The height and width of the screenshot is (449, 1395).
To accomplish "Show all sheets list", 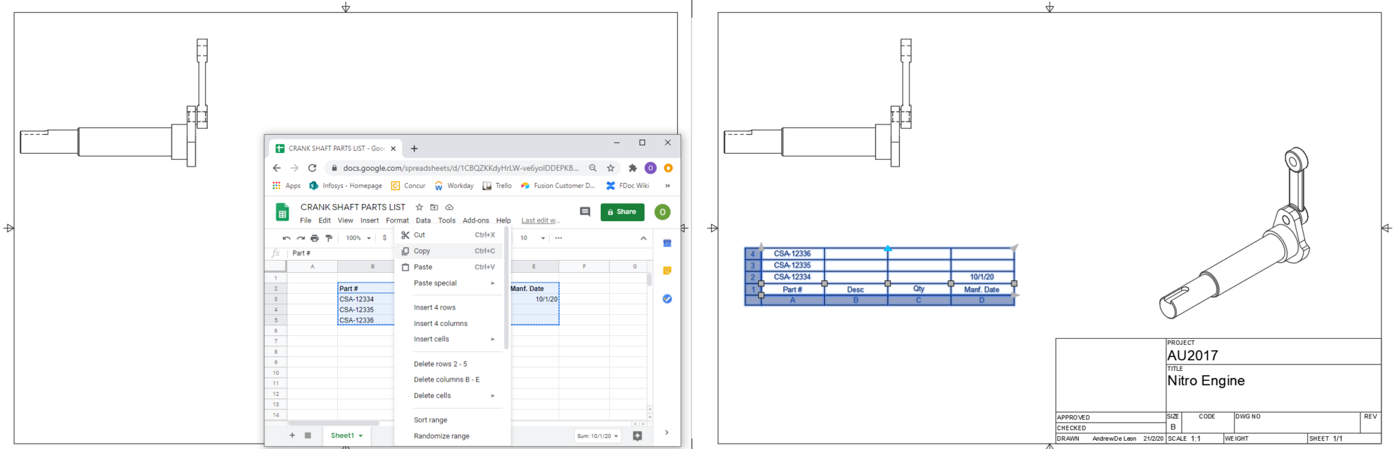I will pyautogui.click(x=308, y=435).
